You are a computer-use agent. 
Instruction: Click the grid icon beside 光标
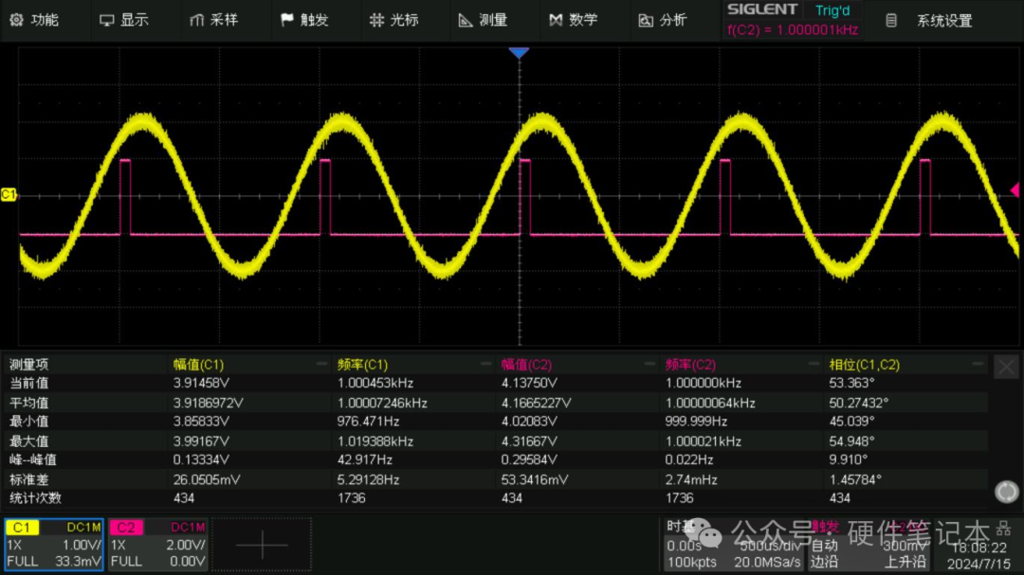click(376, 20)
